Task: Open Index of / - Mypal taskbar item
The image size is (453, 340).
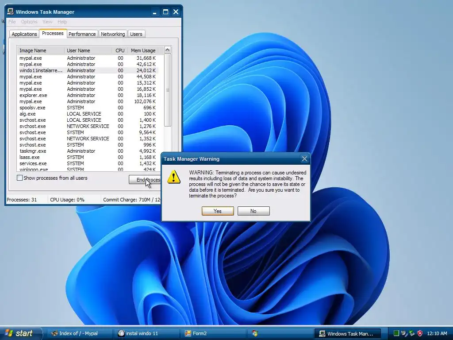Action: (x=79, y=334)
